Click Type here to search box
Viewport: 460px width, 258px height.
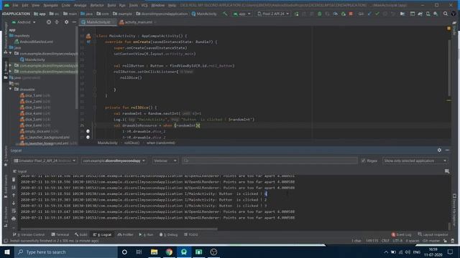click(x=66, y=252)
